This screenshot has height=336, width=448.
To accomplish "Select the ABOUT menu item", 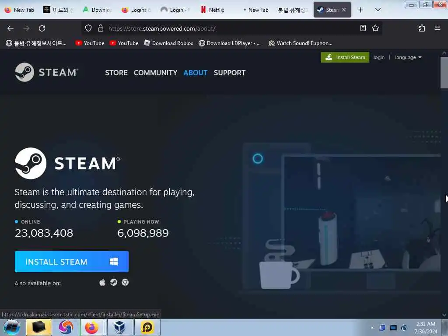I will coord(196,73).
